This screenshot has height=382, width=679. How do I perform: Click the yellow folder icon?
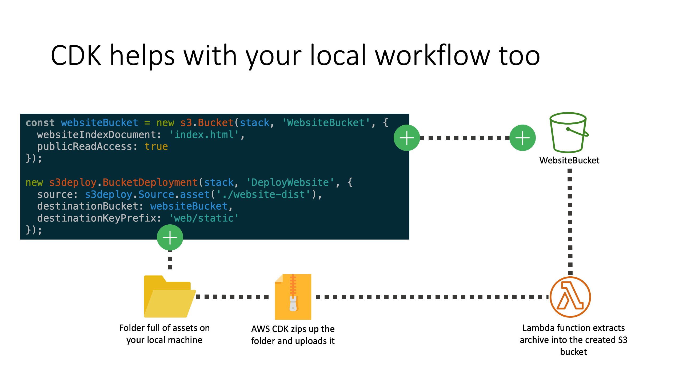(170, 296)
